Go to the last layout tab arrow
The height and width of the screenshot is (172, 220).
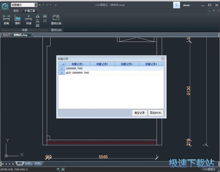pos(13,164)
